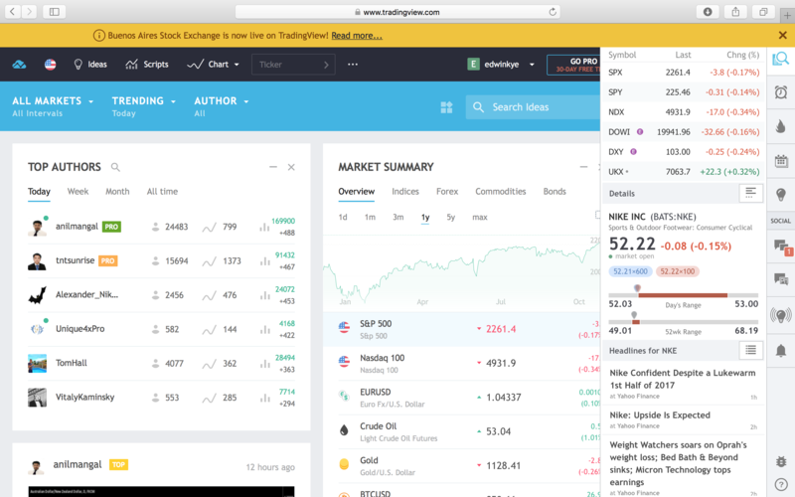
Task: Click the Safari reload page icon
Action: 553,12
